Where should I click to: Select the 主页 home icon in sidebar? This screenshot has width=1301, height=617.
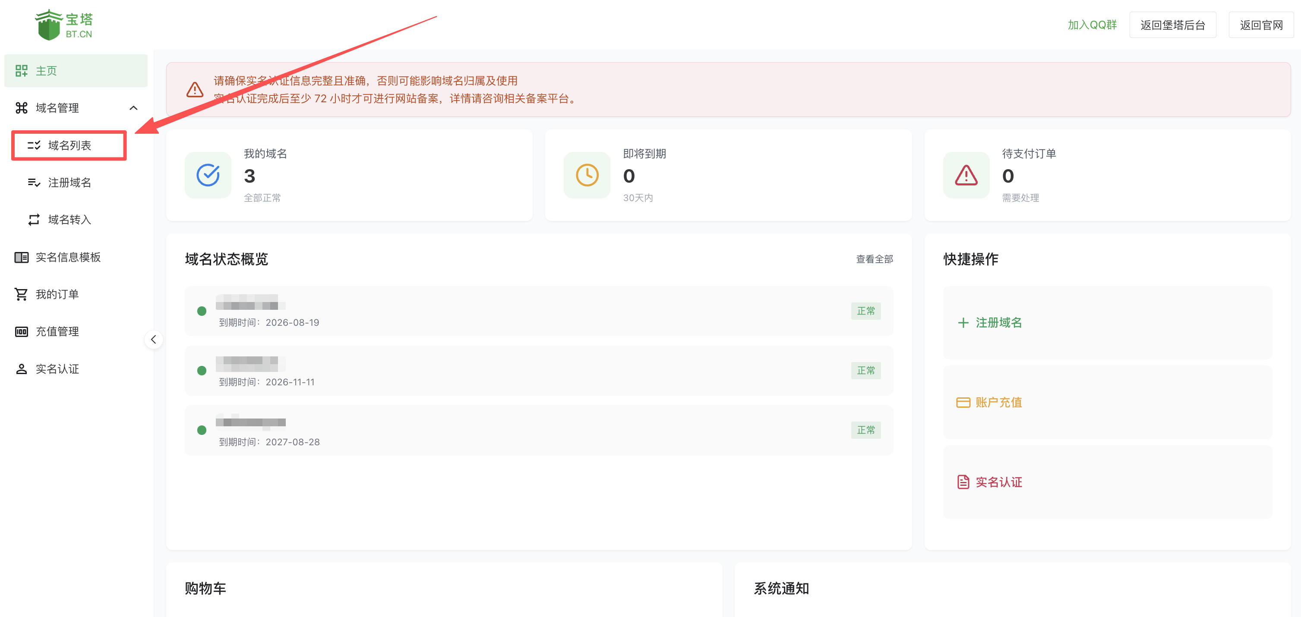coord(21,71)
